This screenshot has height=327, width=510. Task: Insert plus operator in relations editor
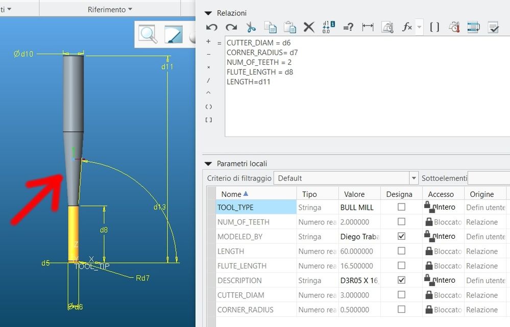[x=208, y=41]
